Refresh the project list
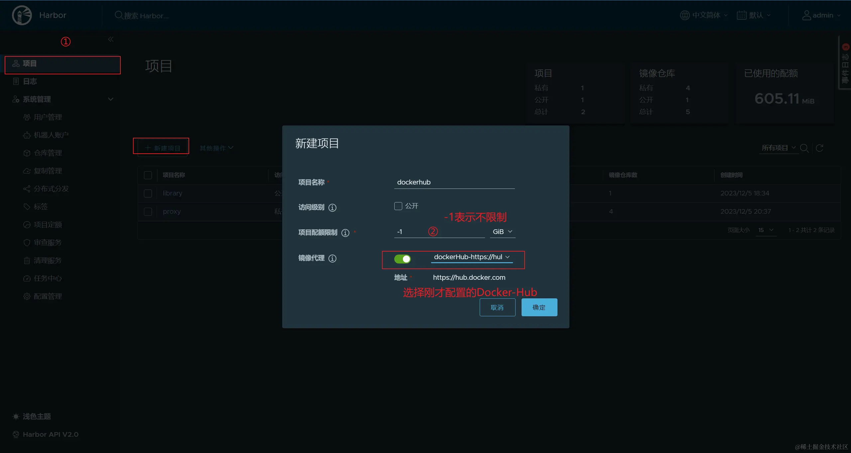 pyautogui.click(x=819, y=148)
